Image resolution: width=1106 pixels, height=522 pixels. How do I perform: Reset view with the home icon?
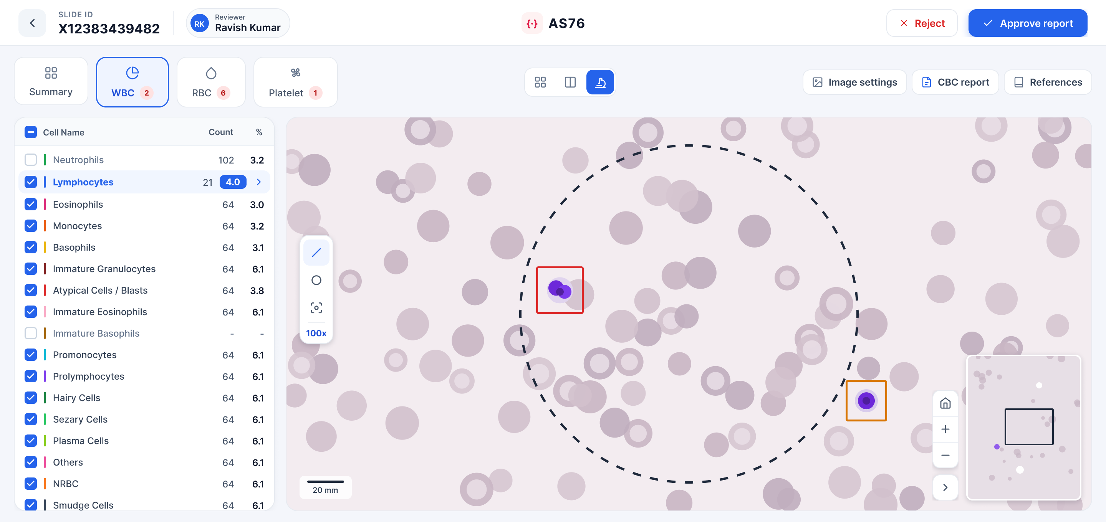coord(945,403)
